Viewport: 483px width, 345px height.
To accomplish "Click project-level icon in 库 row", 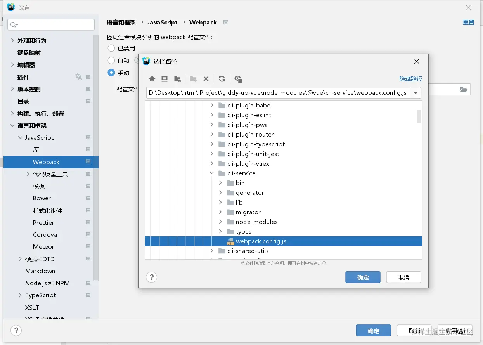I will point(88,150).
